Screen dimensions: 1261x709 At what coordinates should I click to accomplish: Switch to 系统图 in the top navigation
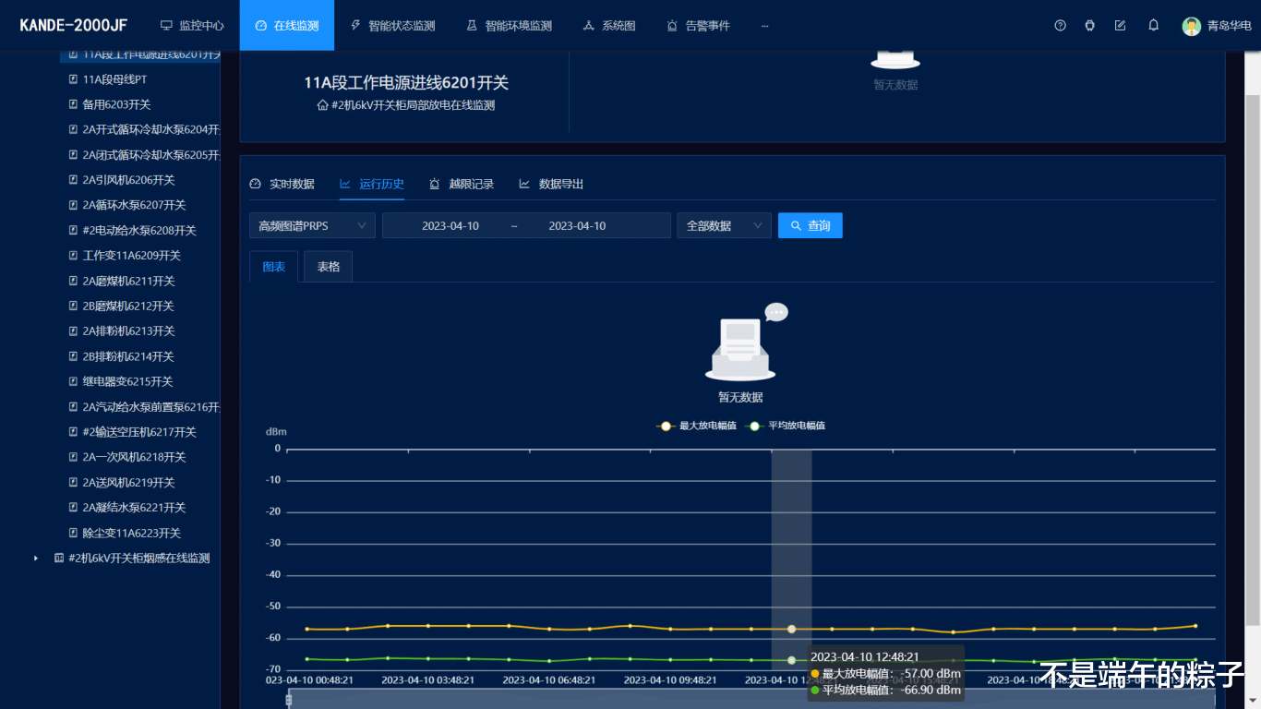pyautogui.click(x=609, y=26)
